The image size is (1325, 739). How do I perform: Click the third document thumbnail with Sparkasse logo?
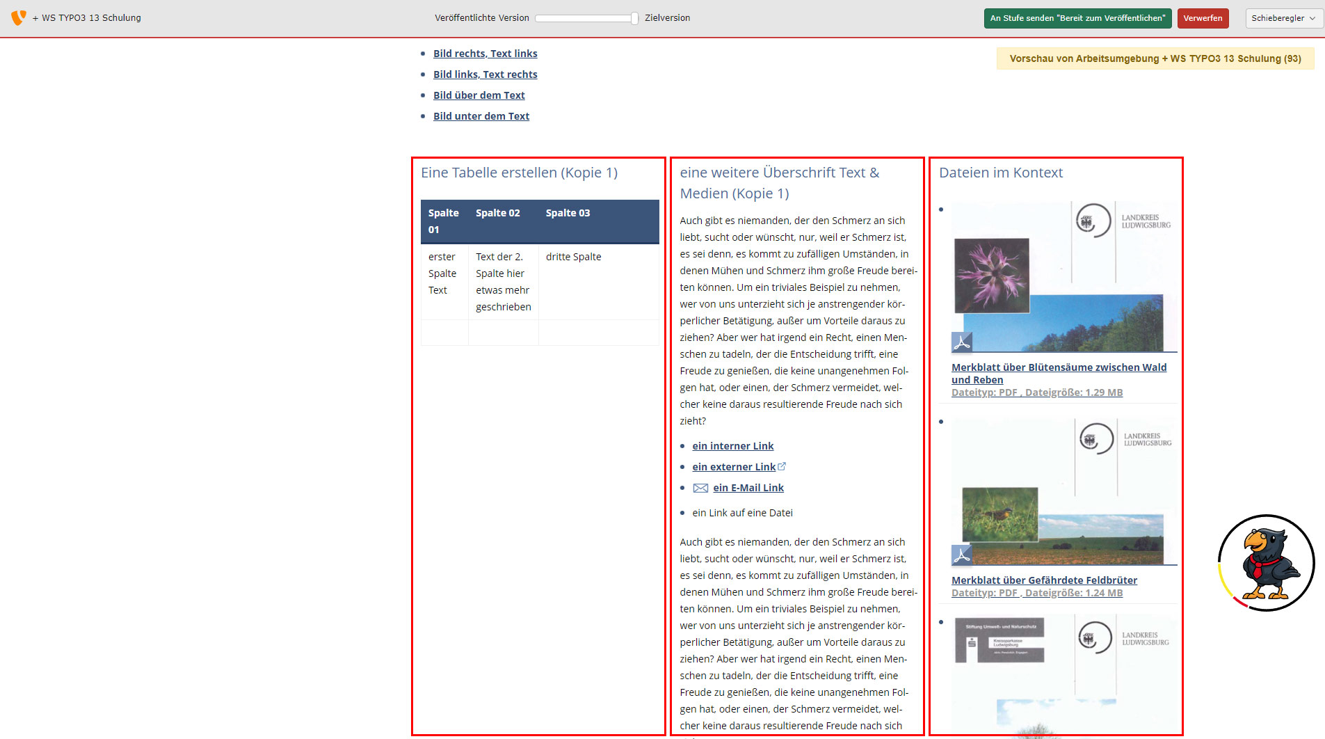pos(1063,672)
